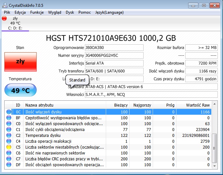Click the Ilość włączeń dysku value 1166 razy
Viewport: 223px width, 175px height.
point(202,71)
